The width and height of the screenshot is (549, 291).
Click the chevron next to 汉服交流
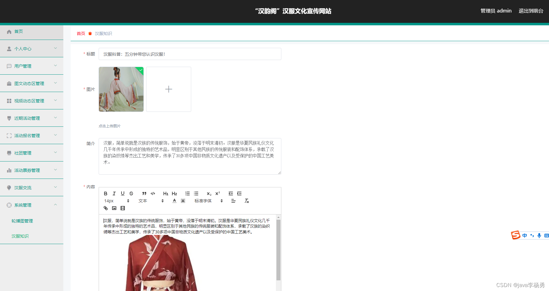click(x=55, y=187)
